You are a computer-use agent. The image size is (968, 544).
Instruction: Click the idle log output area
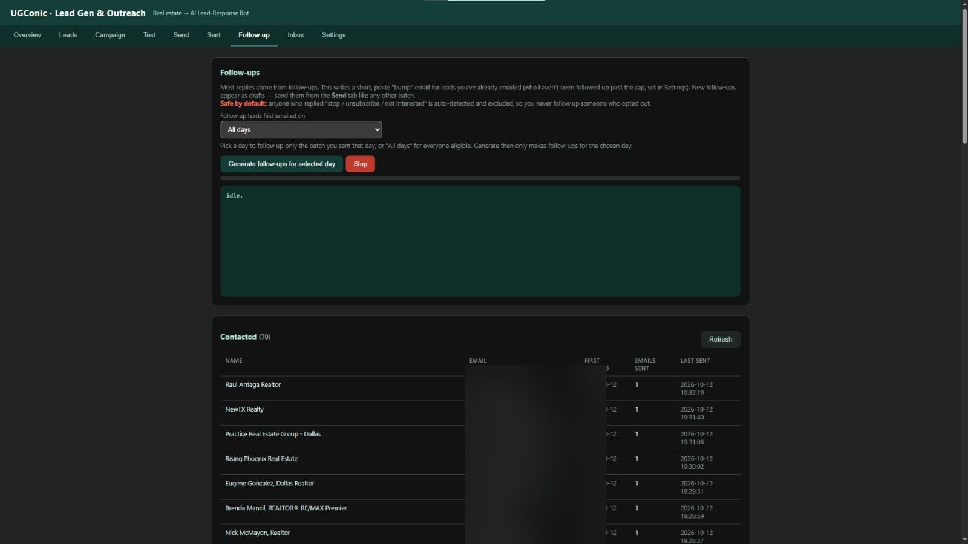pos(480,241)
